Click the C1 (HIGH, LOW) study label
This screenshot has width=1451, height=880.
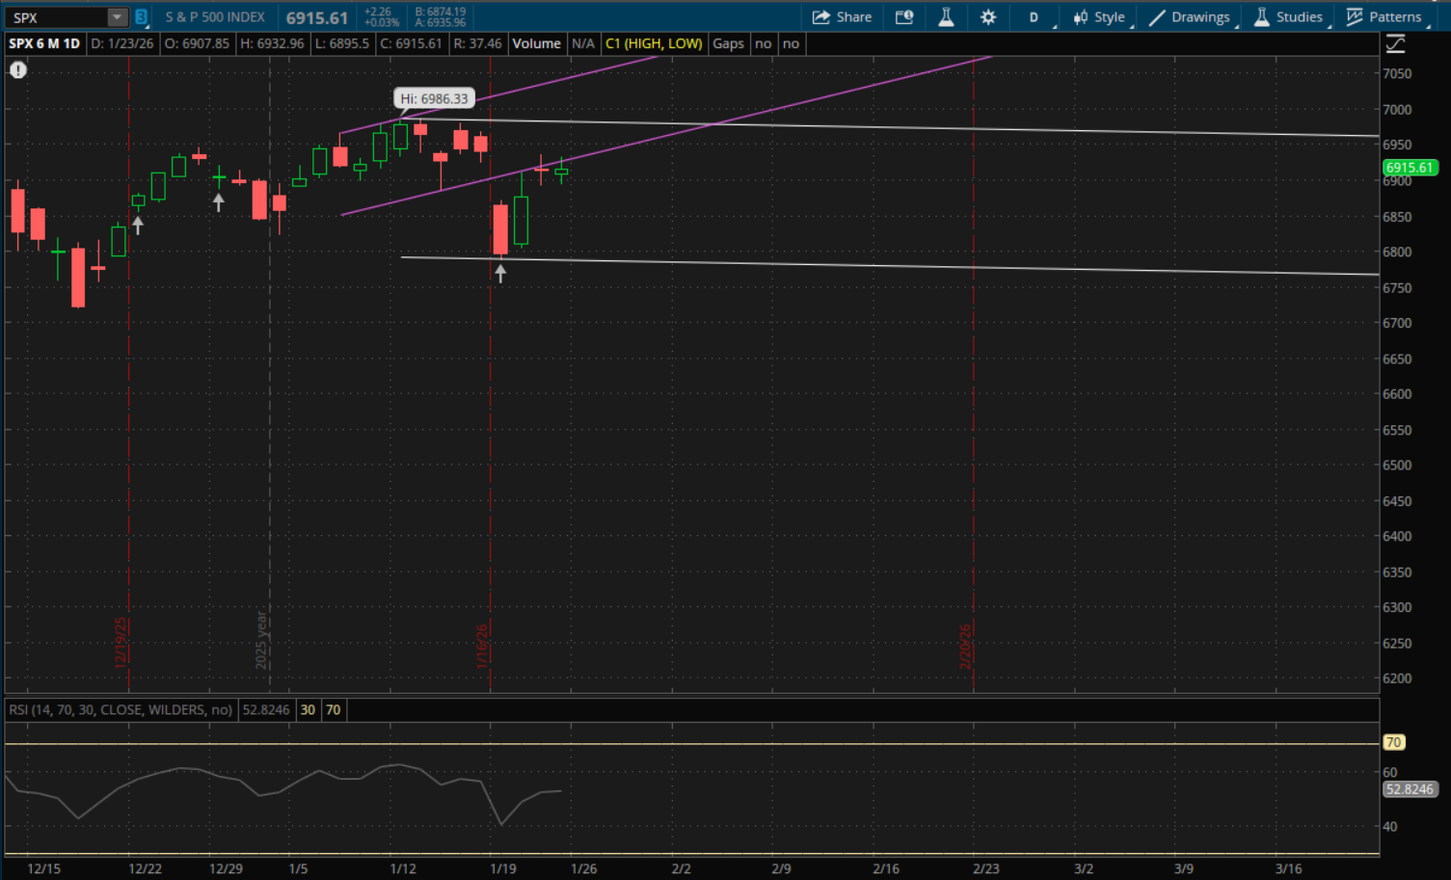coord(654,43)
